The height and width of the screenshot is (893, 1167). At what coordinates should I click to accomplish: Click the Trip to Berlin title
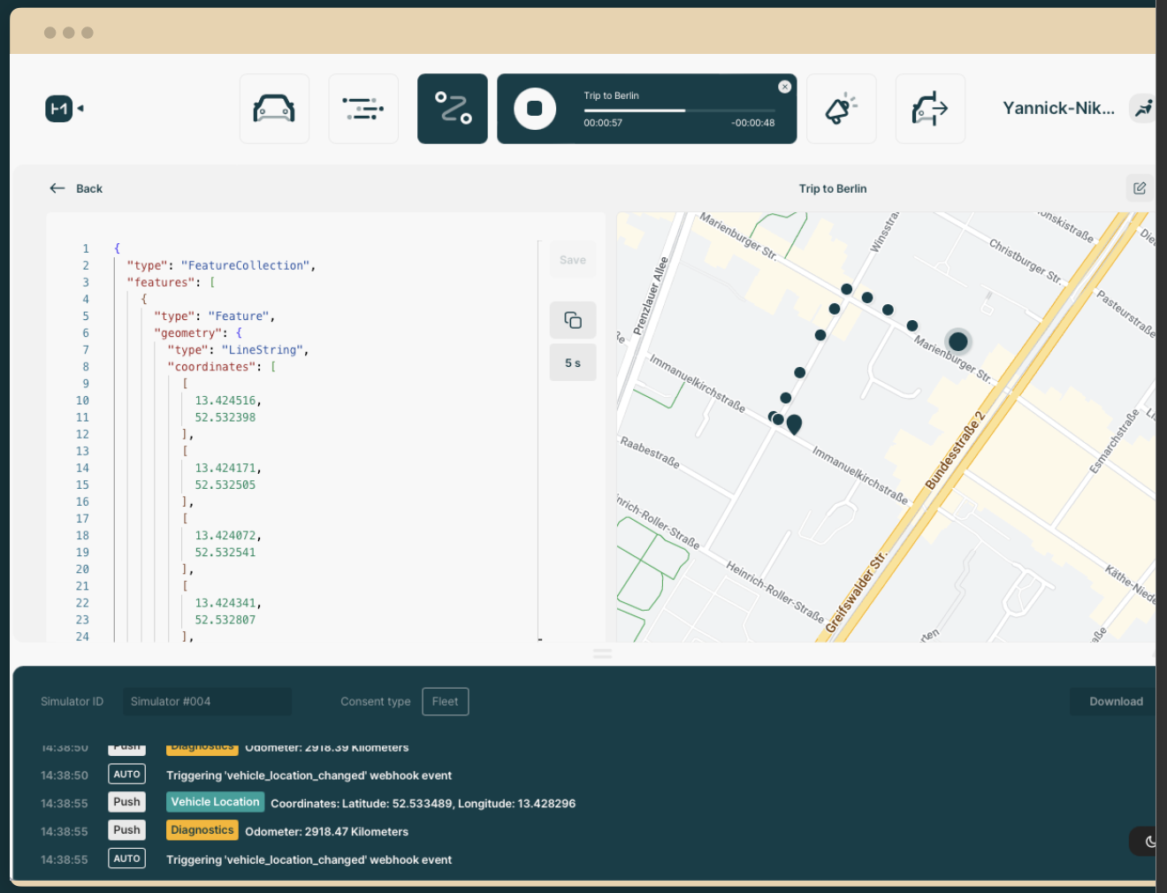pyautogui.click(x=833, y=188)
